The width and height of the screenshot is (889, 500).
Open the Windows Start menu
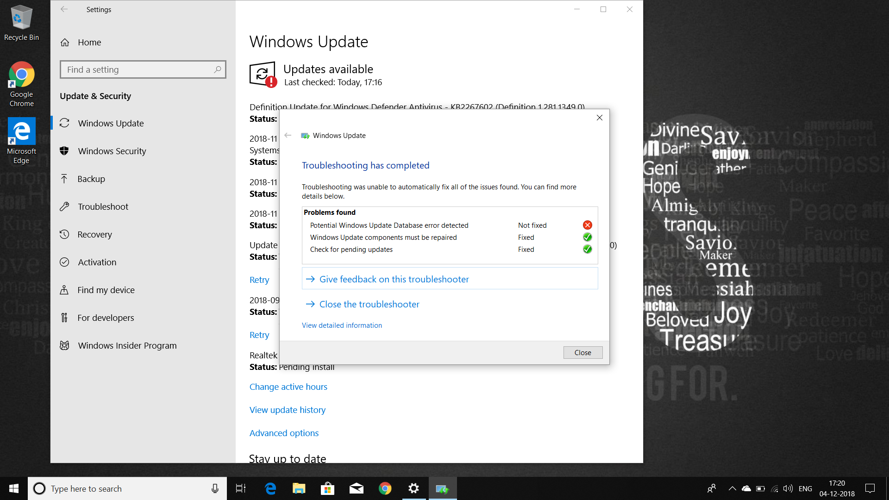coord(14,488)
